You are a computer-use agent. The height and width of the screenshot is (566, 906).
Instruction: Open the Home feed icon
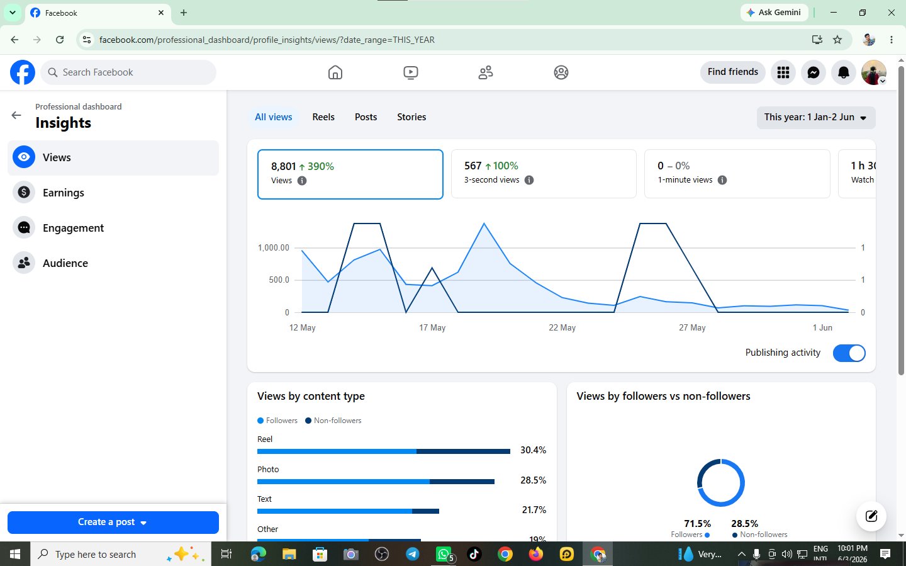coord(335,72)
